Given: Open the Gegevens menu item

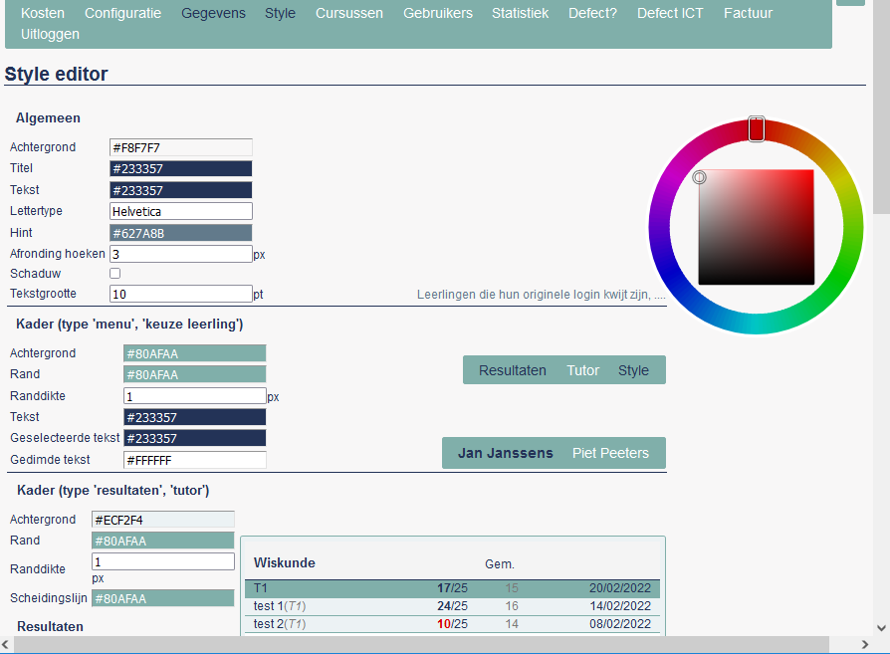Looking at the screenshot, I should coord(213,13).
